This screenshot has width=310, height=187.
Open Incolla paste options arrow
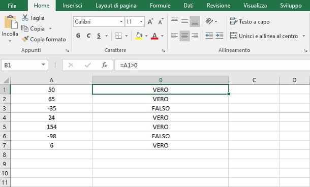pyautogui.click(x=10, y=41)
